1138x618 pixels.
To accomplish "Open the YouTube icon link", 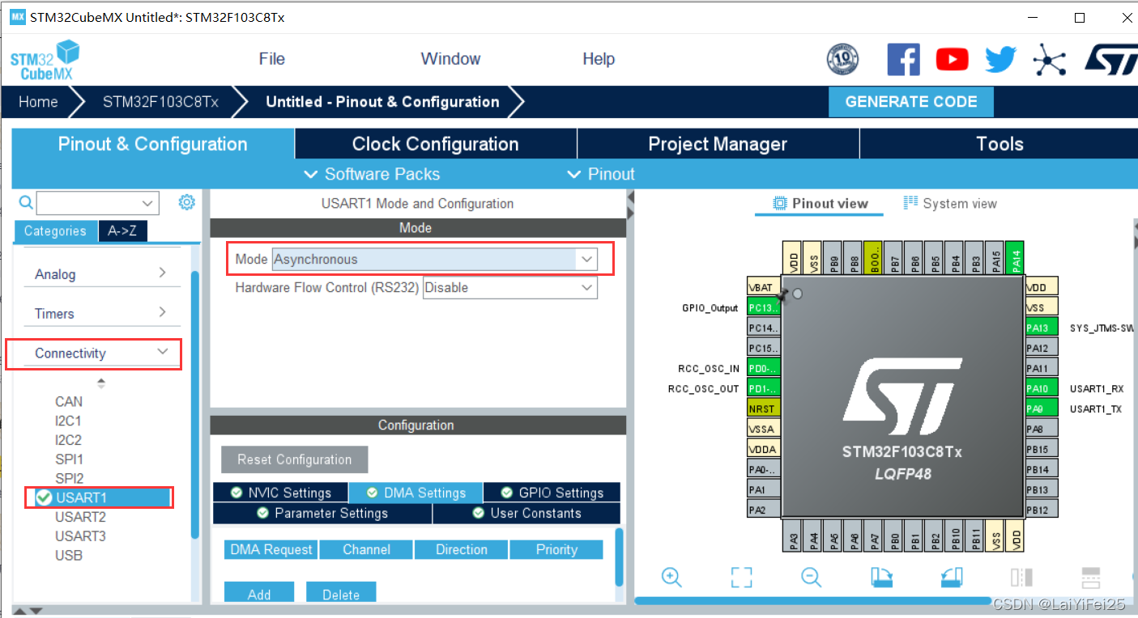I will coord(952,59).
